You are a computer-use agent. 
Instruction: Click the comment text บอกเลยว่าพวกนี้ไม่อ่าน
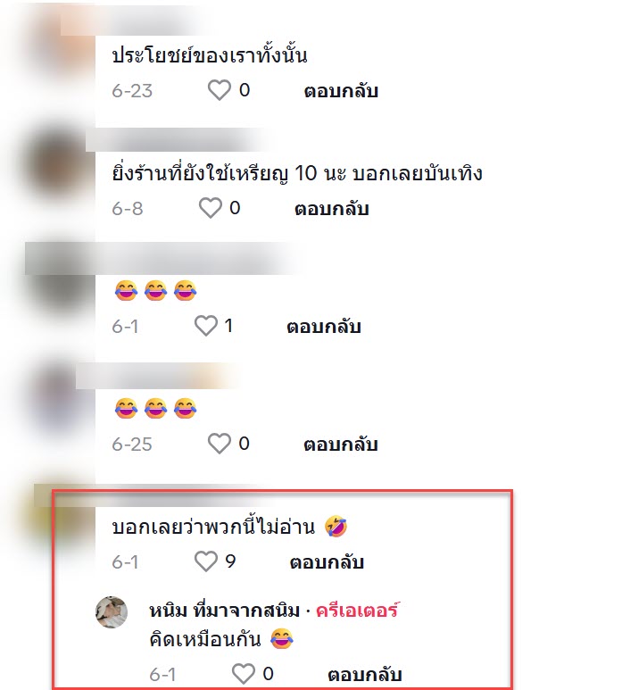click(x=213, y=527)
